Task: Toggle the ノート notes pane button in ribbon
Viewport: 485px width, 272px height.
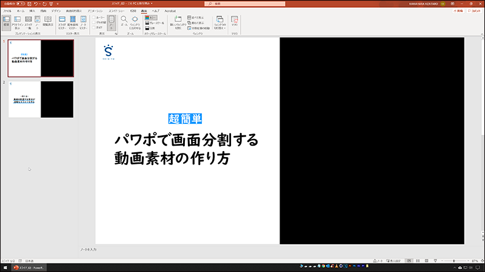Action: 112,23
